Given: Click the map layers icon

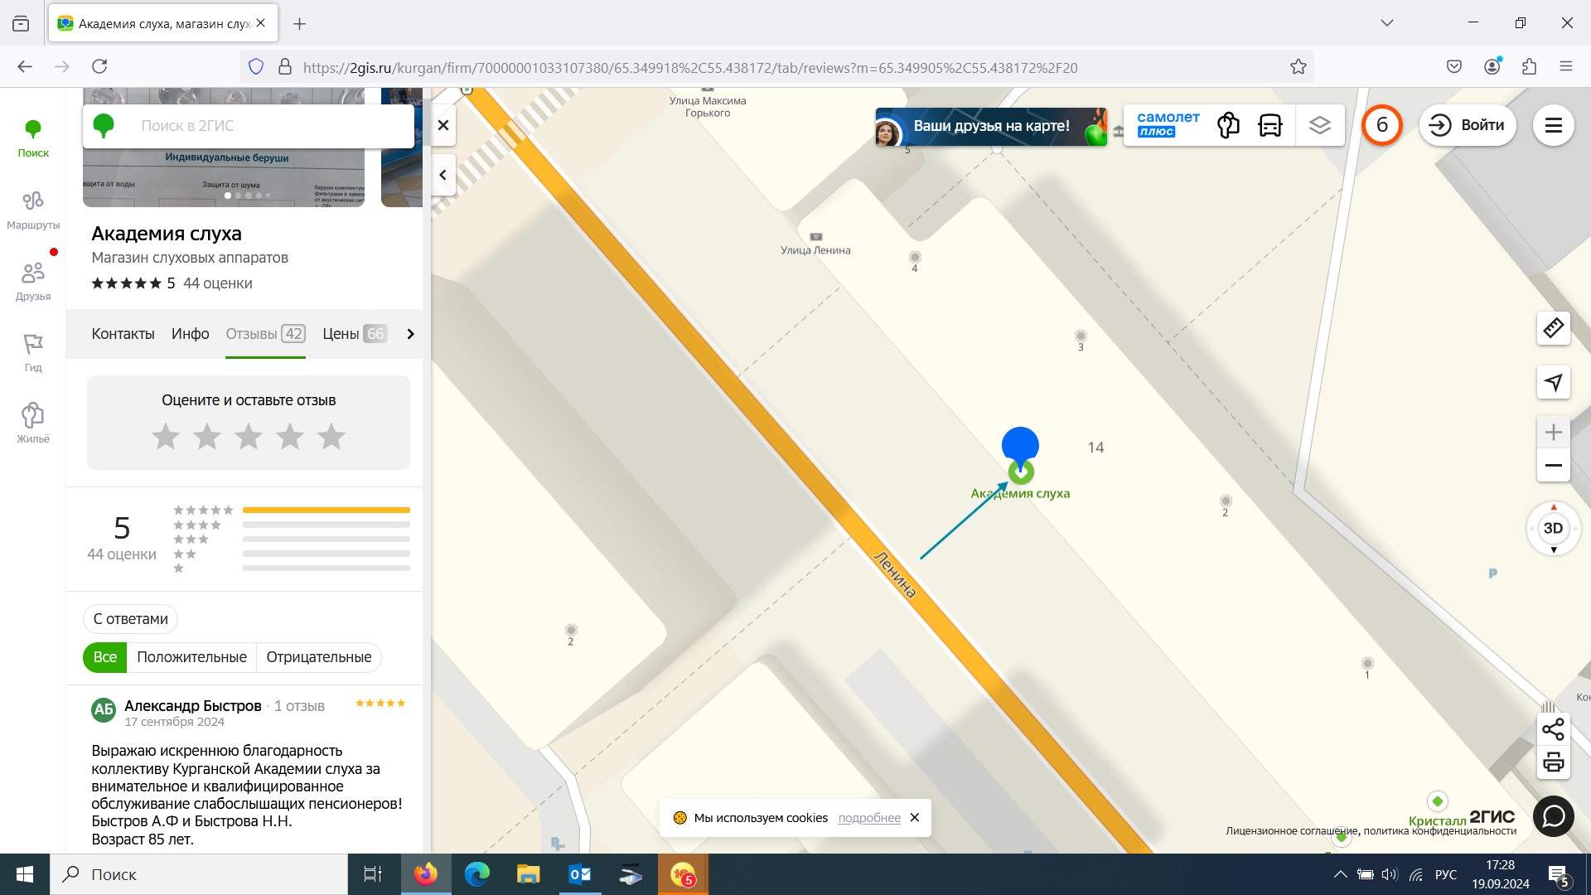Looking at the screenshot, I should (1319, 126).
